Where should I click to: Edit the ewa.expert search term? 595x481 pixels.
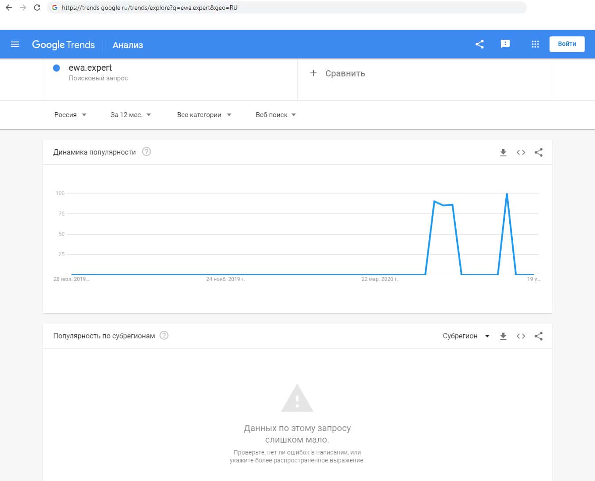tap(90, 68)
